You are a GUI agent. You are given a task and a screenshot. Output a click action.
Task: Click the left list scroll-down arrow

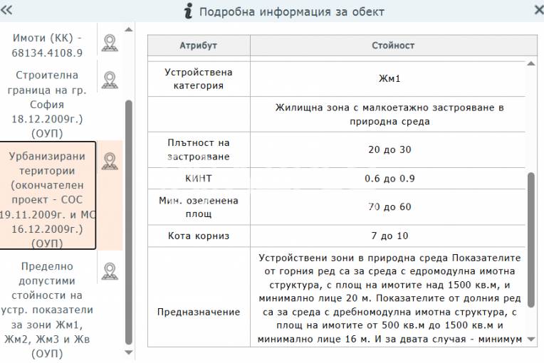(x=129, y=352)
